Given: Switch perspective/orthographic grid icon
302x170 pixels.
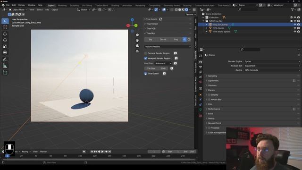Looking at the screenshot, I should 137,51.
